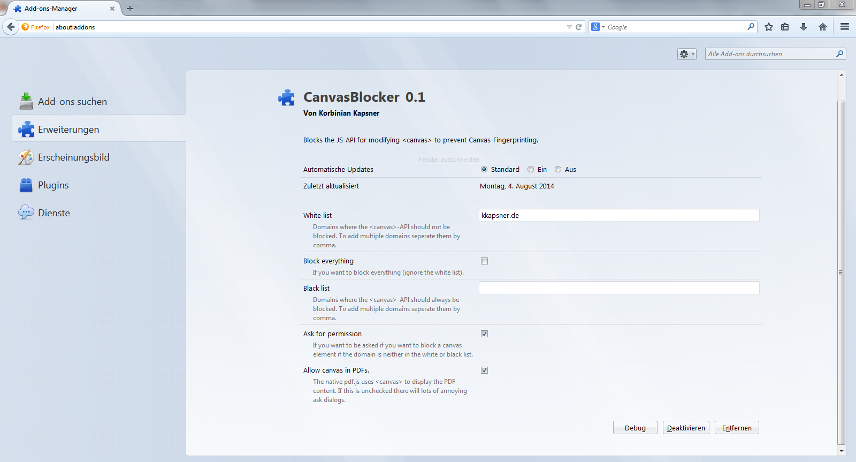Reload the page with the refresh icon
This screenshot has width=856, height=462.
coord(578,27)
